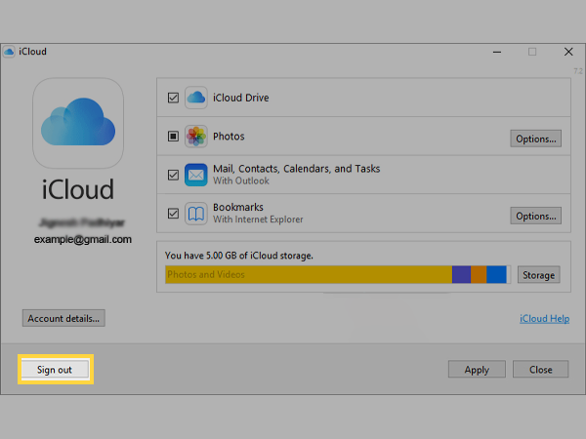586x439 pixels.
Task: Click the Photos and Videos storage segment
Action: [x=309, y=274]
